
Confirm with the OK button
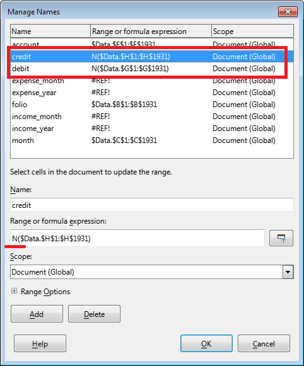pos(206,343)
